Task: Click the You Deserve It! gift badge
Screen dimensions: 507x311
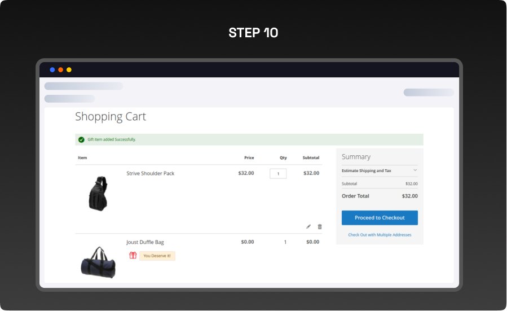Action: click(157, 256)
